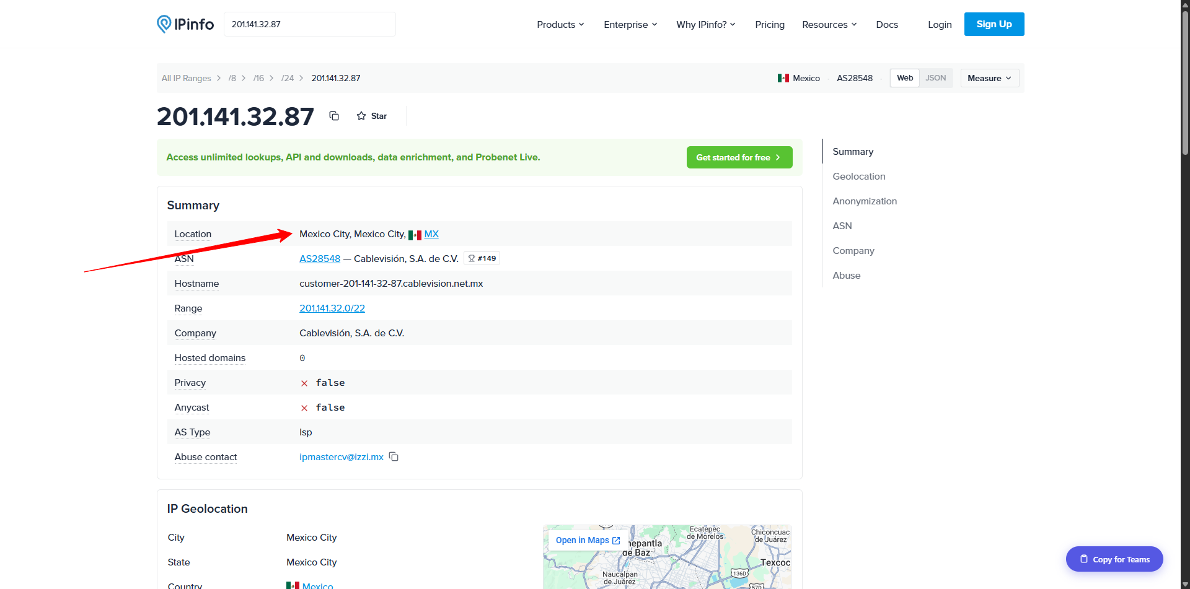Open the 201.141.32.0/22 range link
This screenshot has width=1190, height=589.
(x=332, y=308)
